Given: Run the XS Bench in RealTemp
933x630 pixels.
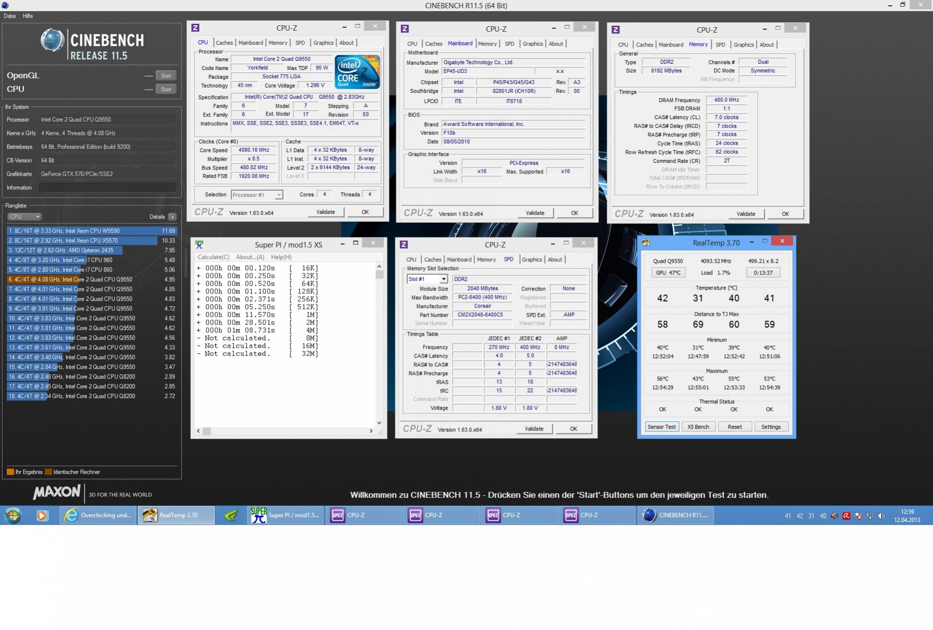Looking at the screenshot, I should point(698,427).
